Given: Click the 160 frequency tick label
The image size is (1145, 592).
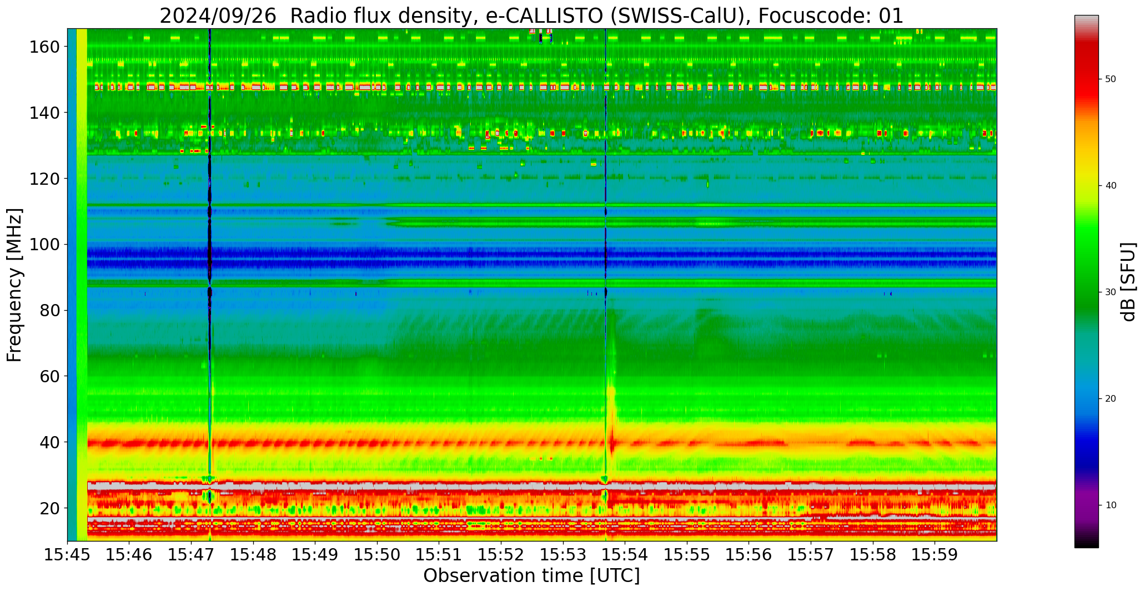Looking at the screenshot, I should (x=44, y=47).
